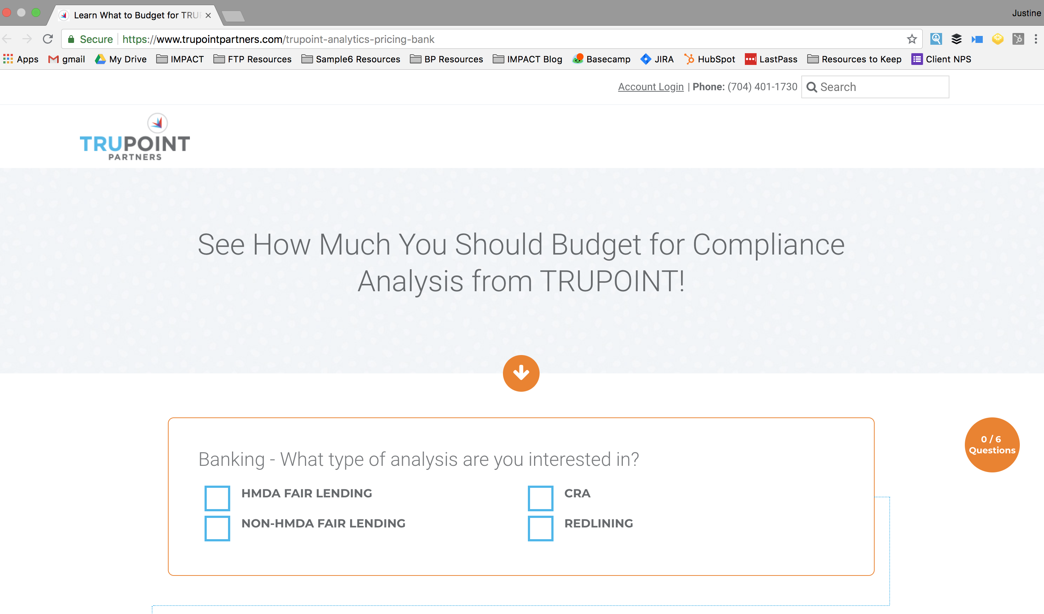1044x614 pixels.
Task: Click the NON-HMDA FAIR LENDING label
Action: [x=323, y=523]
